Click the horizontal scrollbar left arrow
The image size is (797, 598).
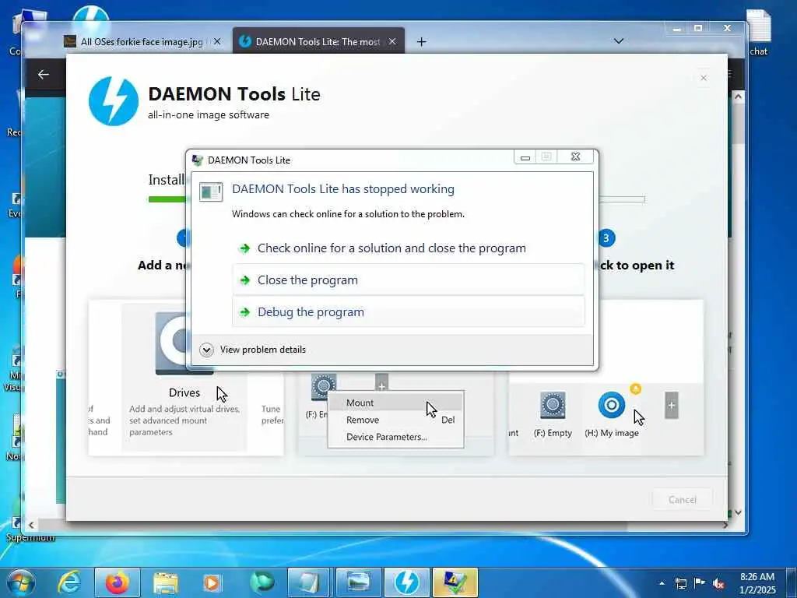(31, 525)
